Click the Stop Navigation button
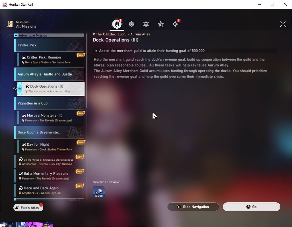 click(193, 207)
